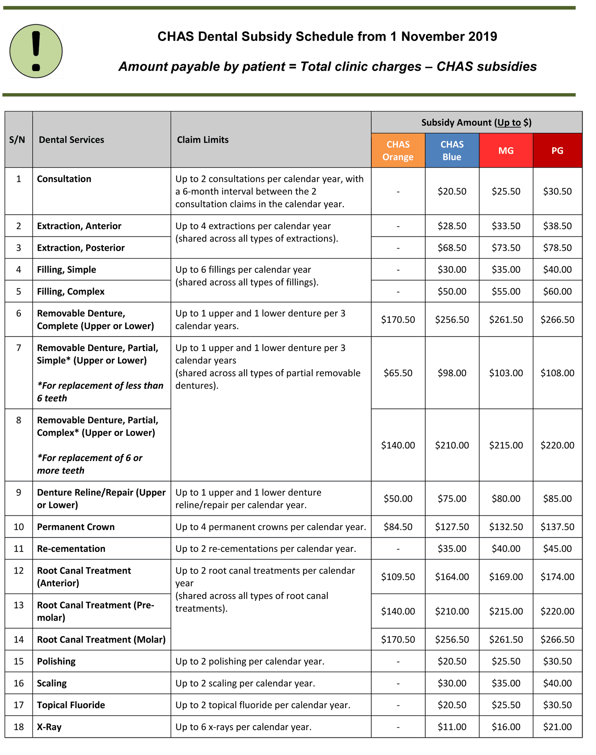Click the $21.00 X-Ray PG value
Screen dimensions: 596x755
point(557,727)
